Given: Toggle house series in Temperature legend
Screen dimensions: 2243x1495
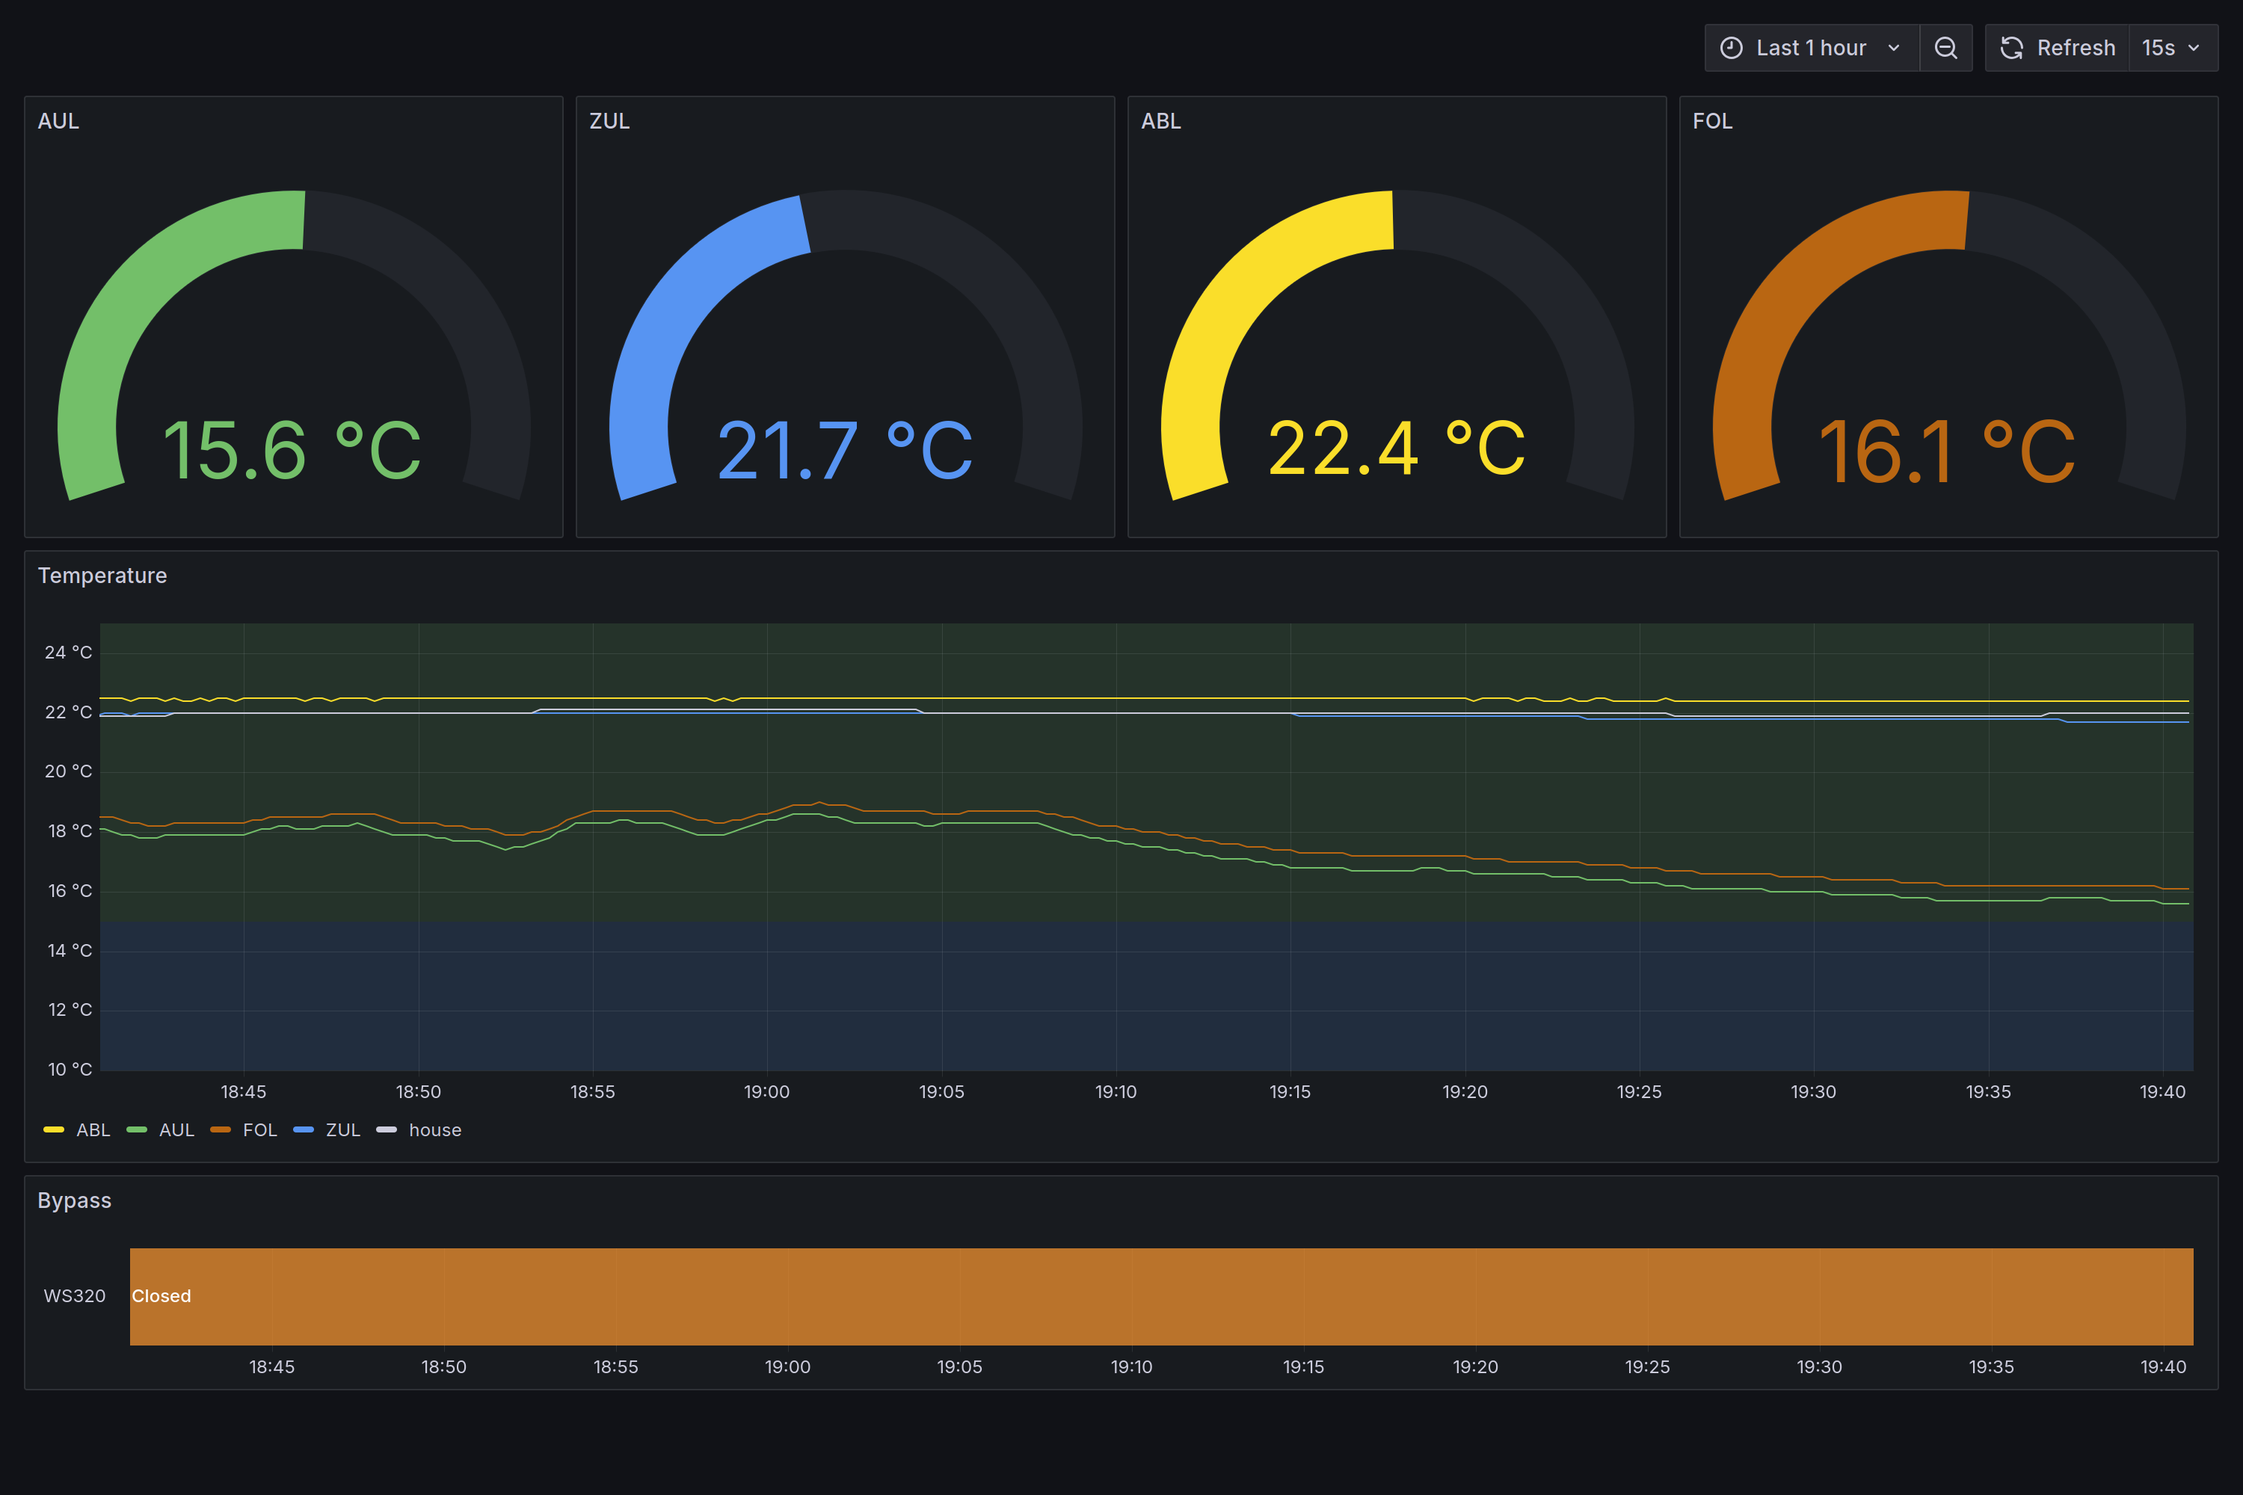Looking at the screenshot, I should point(435,1129).
